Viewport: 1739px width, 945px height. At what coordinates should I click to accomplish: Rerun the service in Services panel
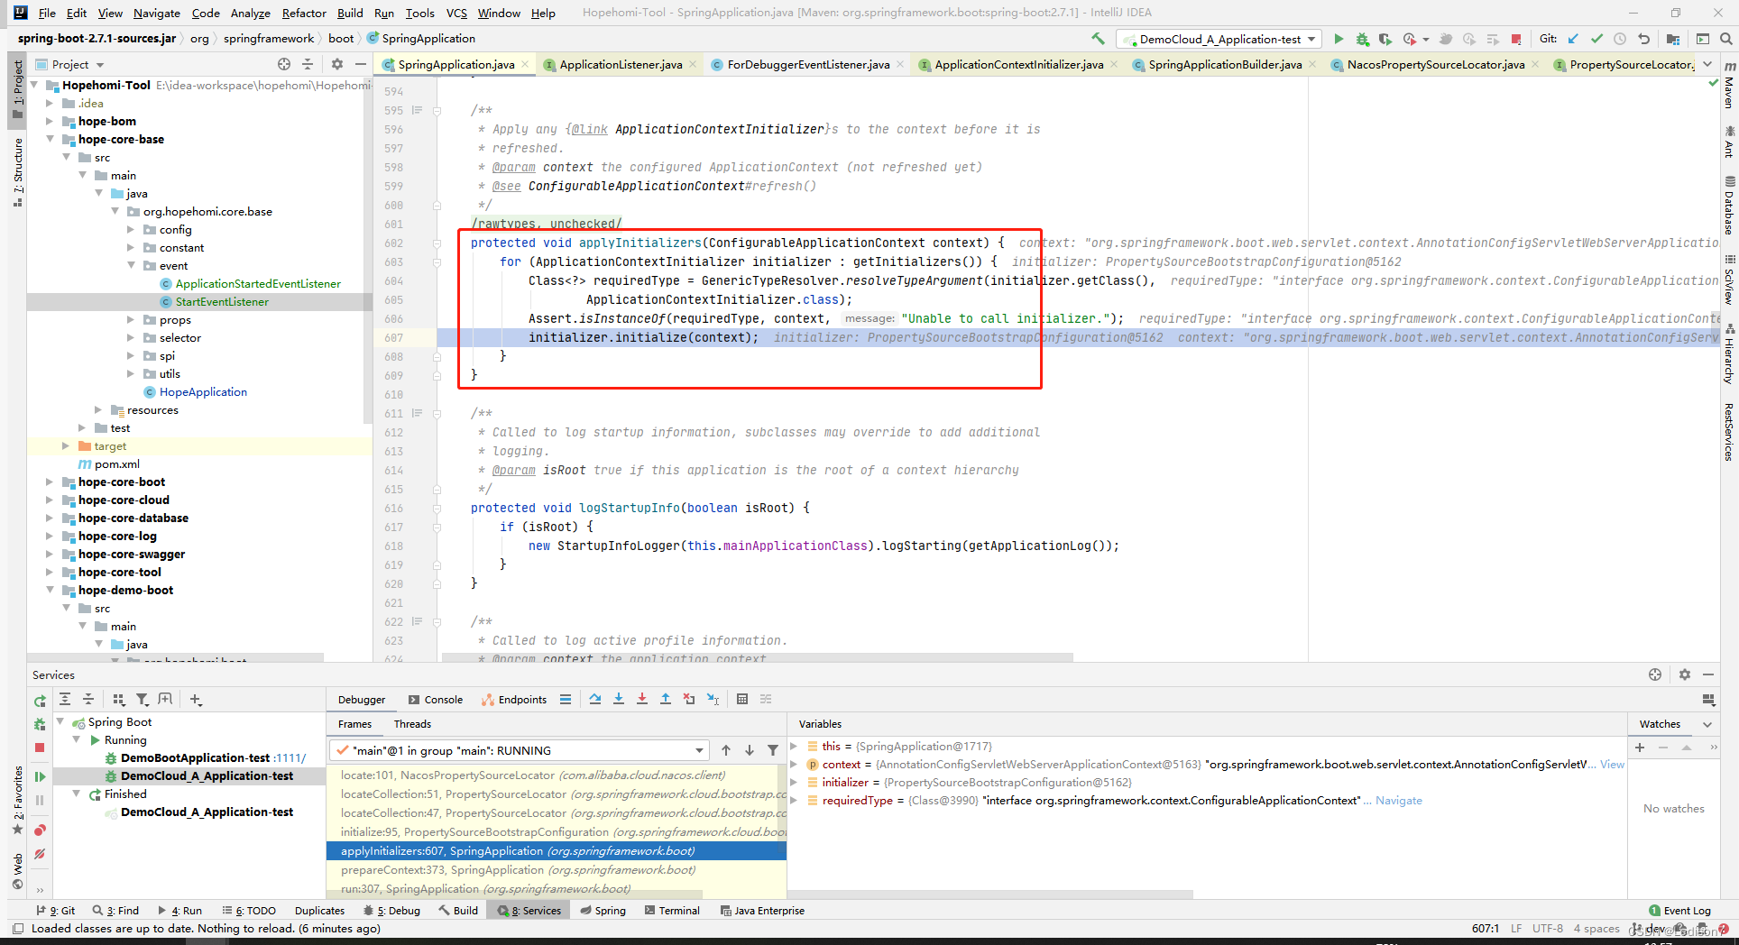40,701
